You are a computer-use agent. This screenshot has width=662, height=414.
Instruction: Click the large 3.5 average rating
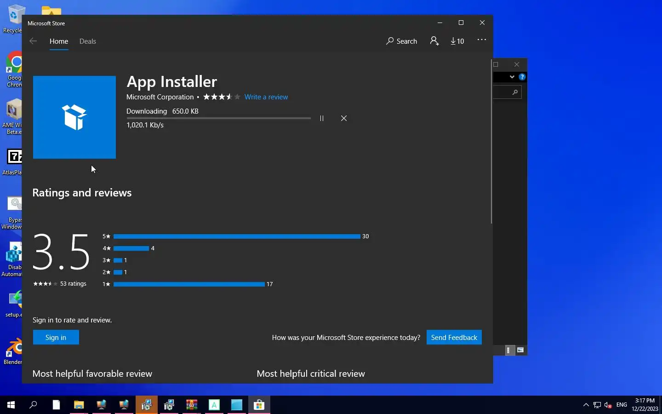tap(61, 252)
